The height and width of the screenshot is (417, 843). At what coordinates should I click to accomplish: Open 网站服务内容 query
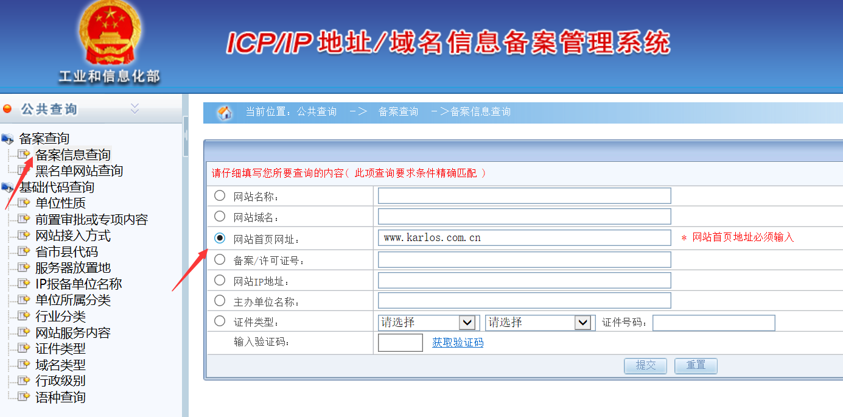[x=73, y=332]
